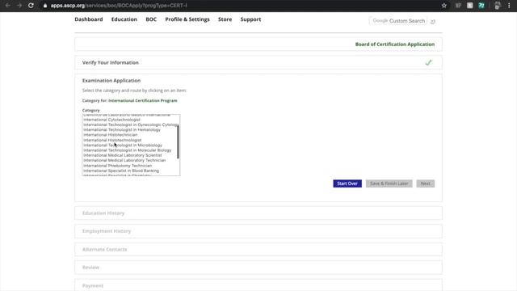Open the Chrome three-dot menu

pos(509,6)
